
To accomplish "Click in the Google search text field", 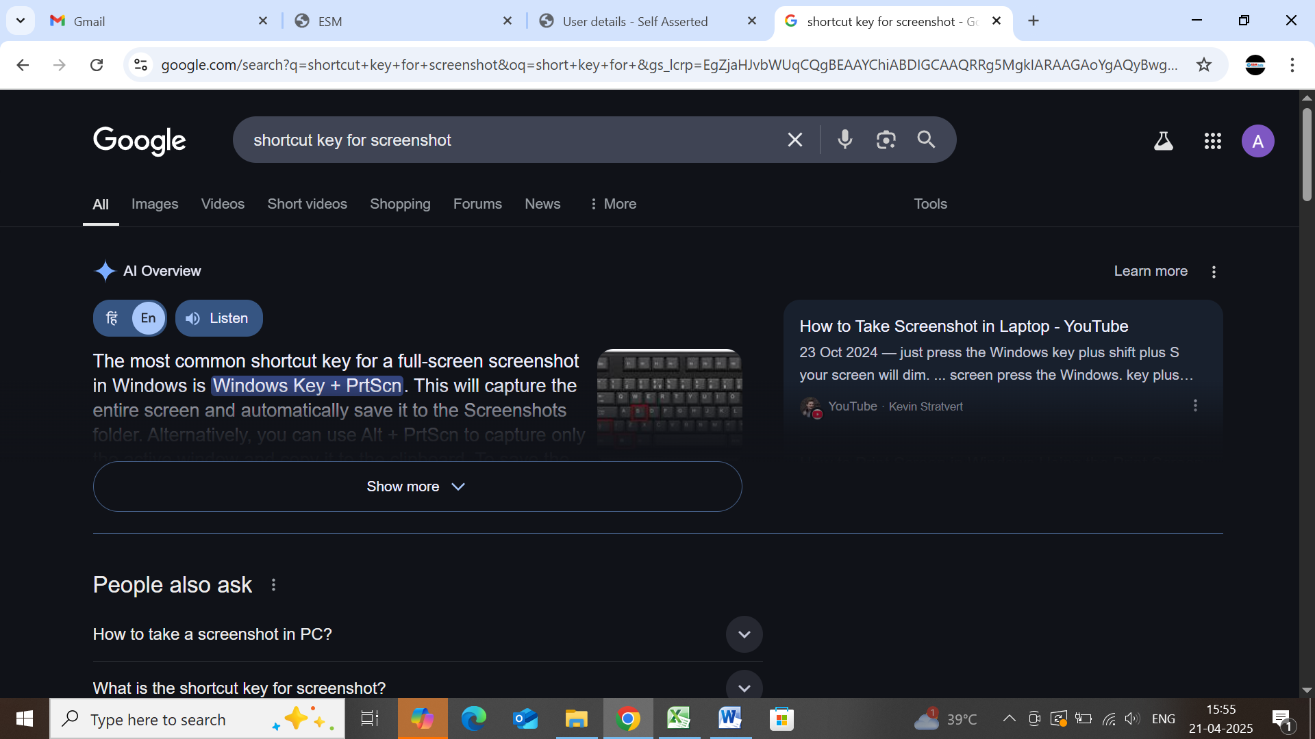I will 514,140.
